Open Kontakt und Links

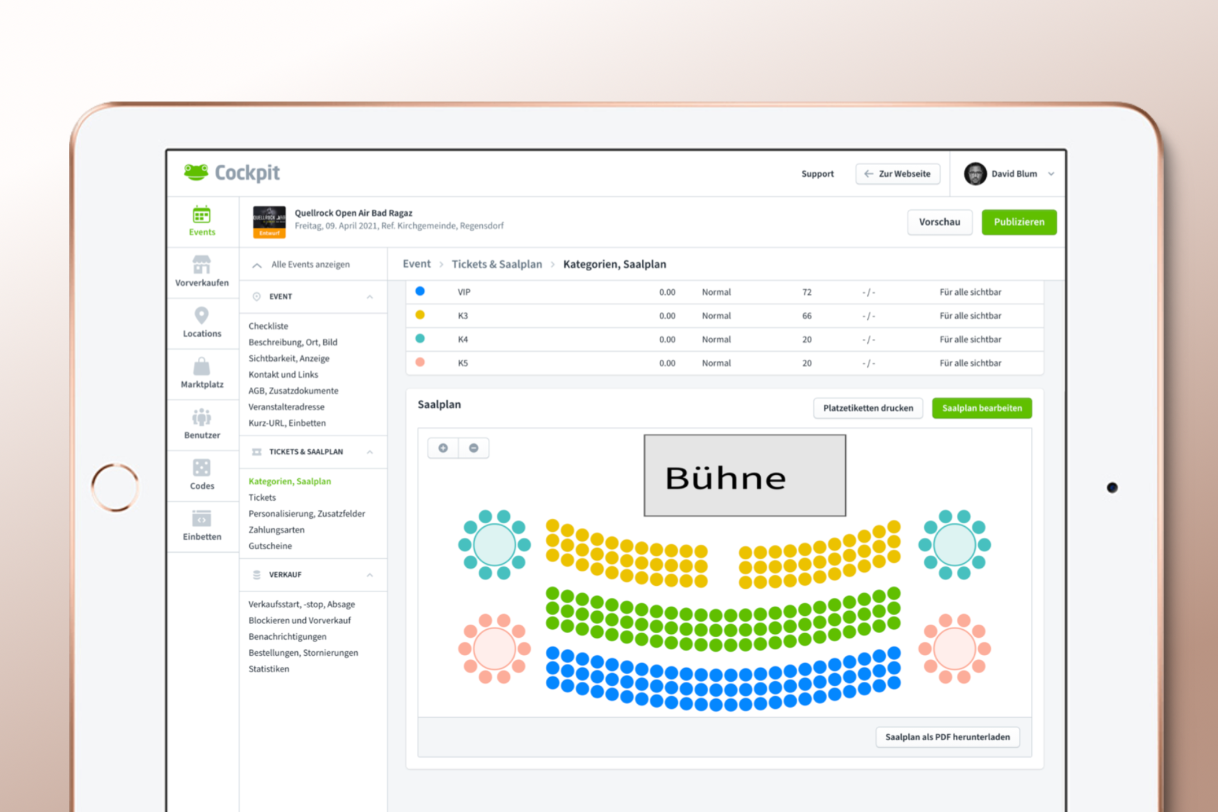tap(283, 374)
